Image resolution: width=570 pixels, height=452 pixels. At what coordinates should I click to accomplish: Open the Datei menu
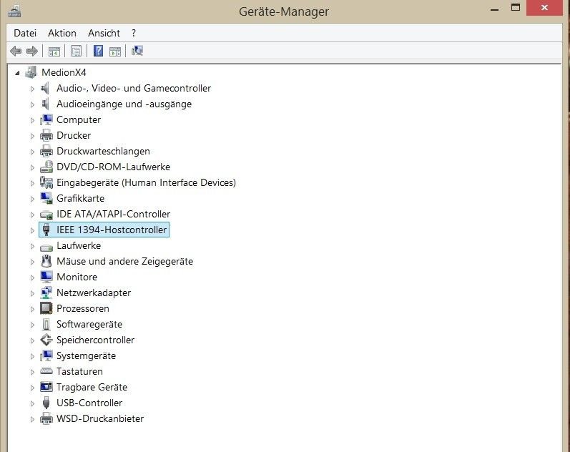click(25, 33)
